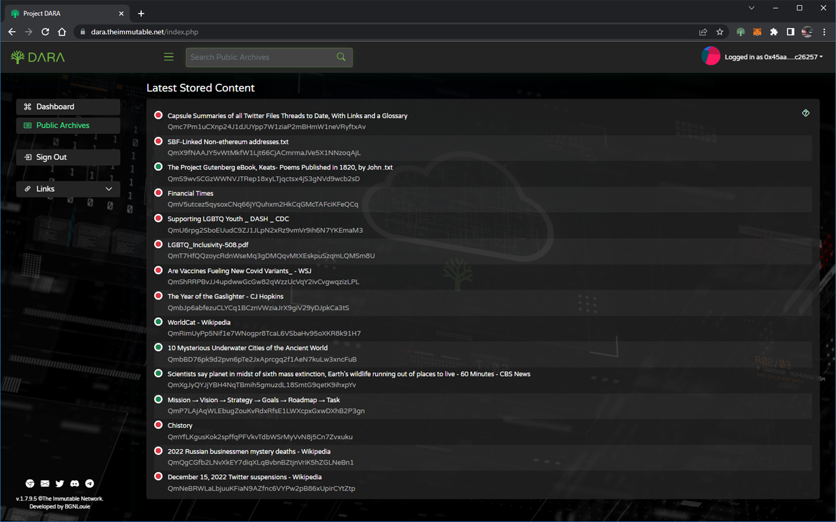The height and width of the screenshot is (522, 836).
Task: Open the email envelope link in sidebar footer
Action: (x=45, y=484)
